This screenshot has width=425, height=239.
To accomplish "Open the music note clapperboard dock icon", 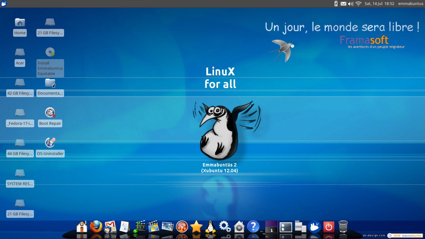I will (139, 227).
